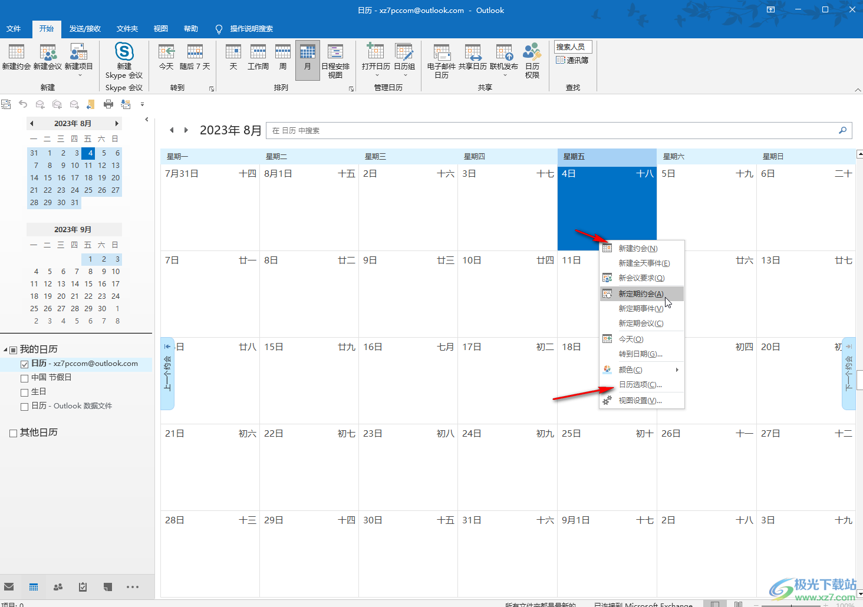Show the Next 7 Days (随后7天) view
863x607 pixels.
coord(195,57)
